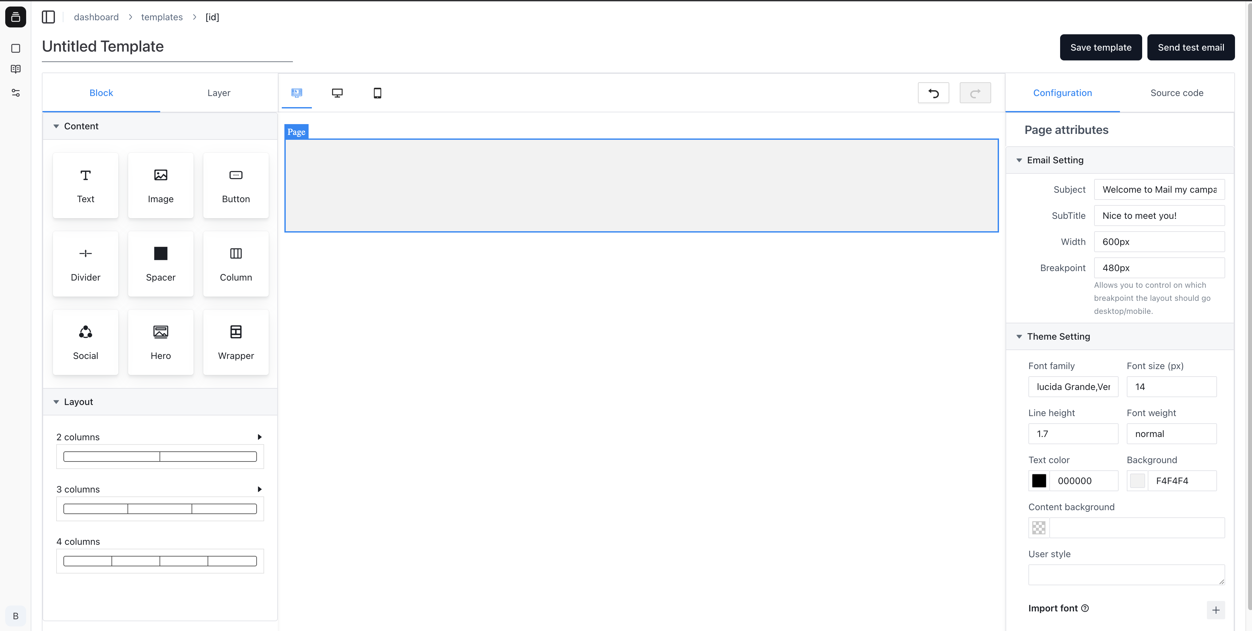
Task: Open the Layer tab
Action: (219, 93)
